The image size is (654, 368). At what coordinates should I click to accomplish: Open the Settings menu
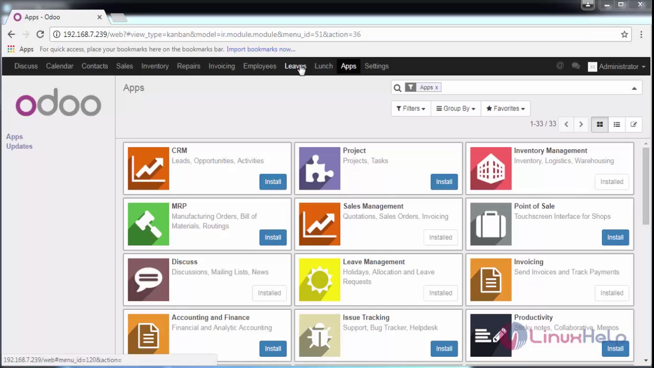tap(377, 66)
